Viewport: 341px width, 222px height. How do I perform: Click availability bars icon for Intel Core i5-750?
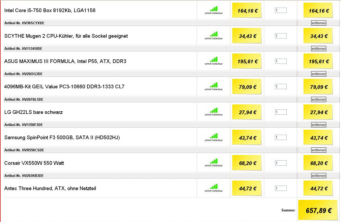pos(214,8)
